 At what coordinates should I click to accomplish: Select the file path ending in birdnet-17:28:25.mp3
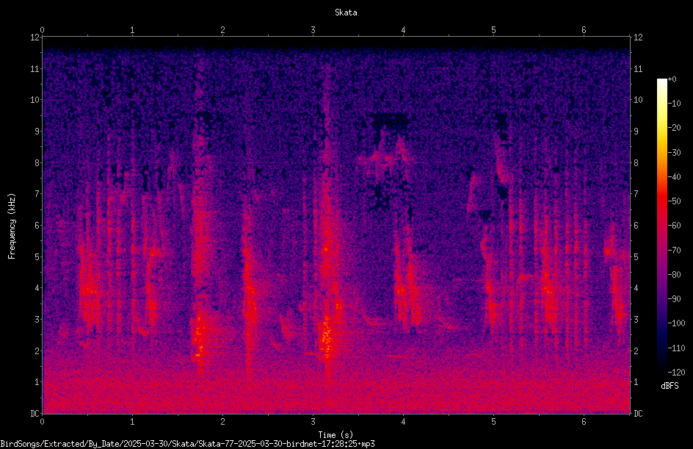pyautogui.click(x=187, y=444)
